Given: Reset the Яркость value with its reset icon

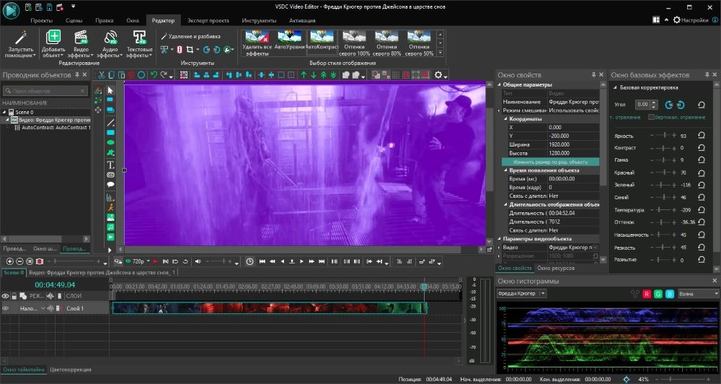Looking at the screenshot, I should pos(702,136).
